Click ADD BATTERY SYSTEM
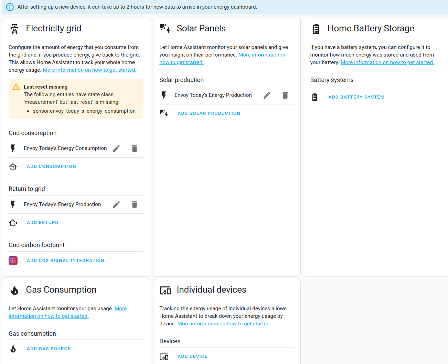The width and height of the screenshot is (448, 364). pos(356,97)
